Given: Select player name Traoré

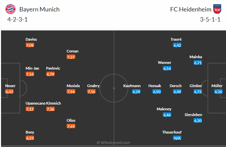Looking at the screenshot, I should click(176, 39).
